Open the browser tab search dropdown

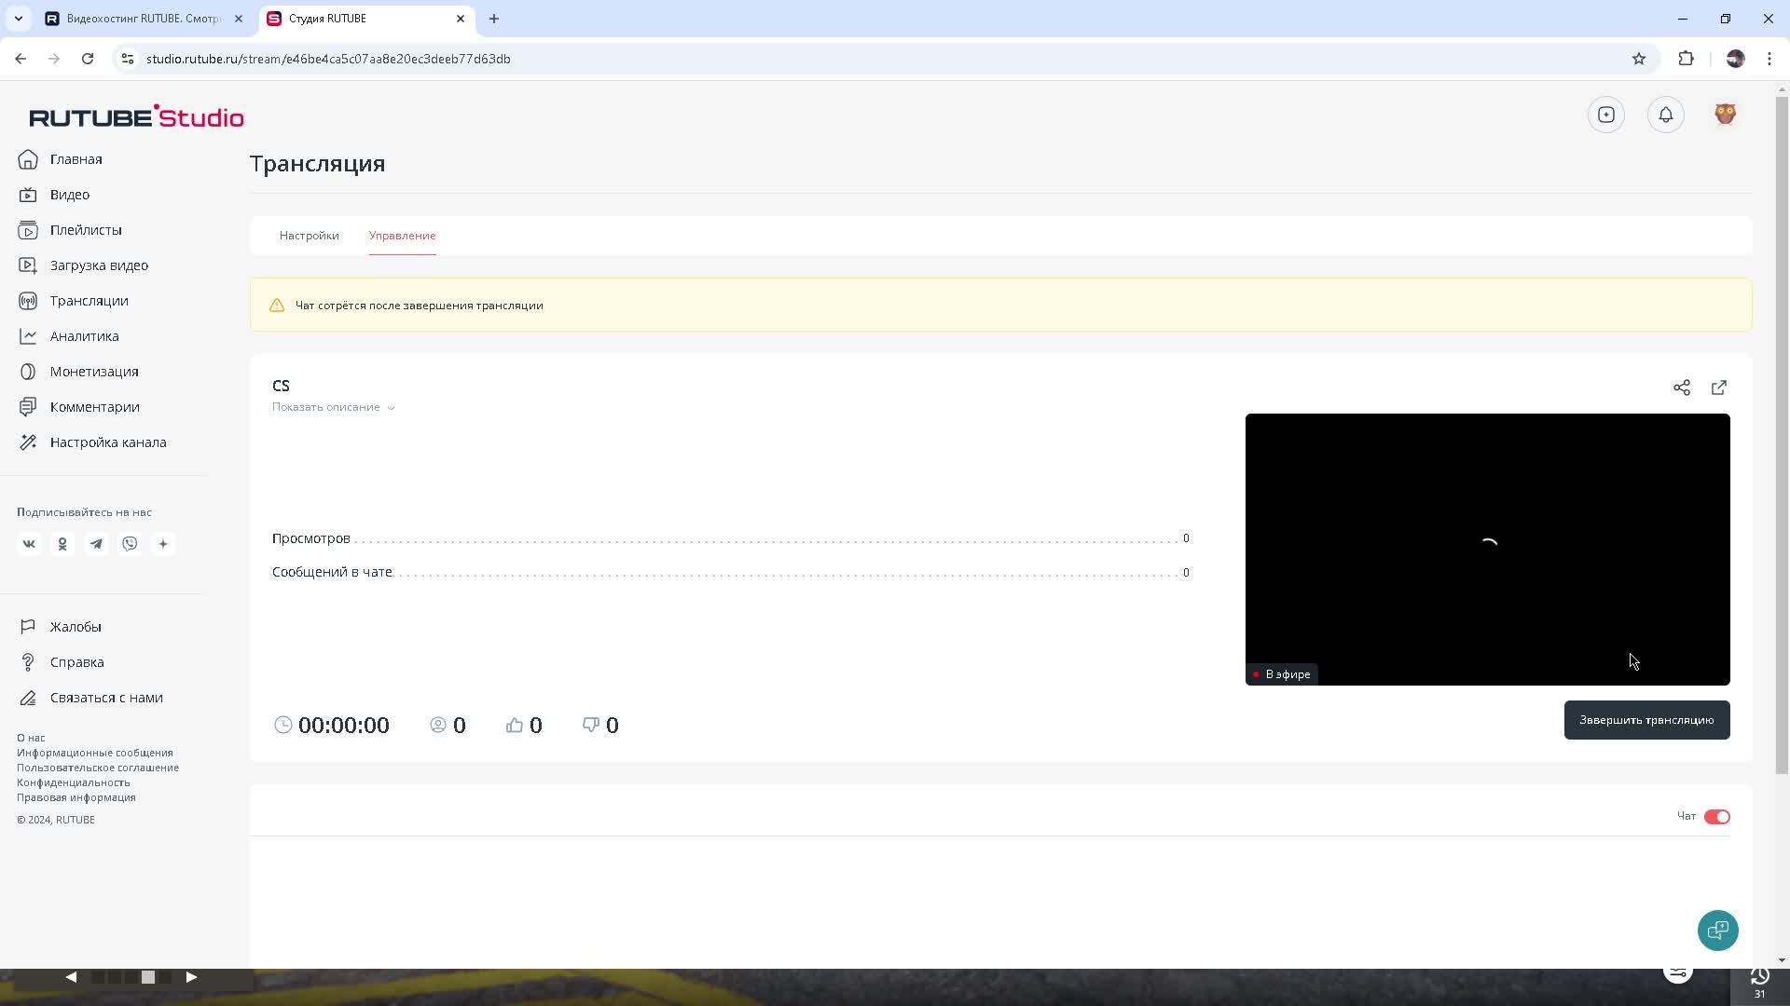[x=18, y=19]
